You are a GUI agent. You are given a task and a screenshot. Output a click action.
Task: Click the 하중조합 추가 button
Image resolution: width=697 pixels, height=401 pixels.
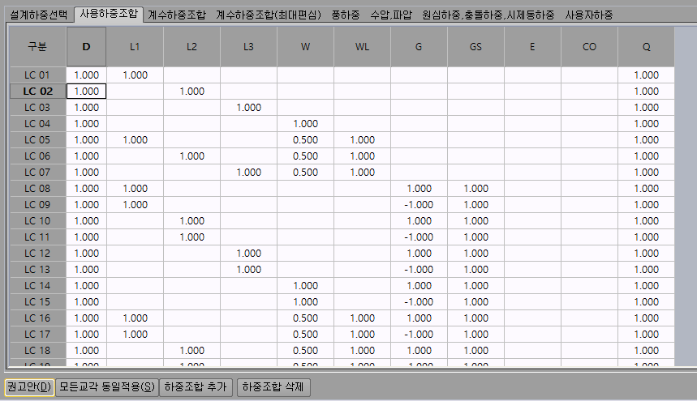pyautogui.click(x=195, y=387)
